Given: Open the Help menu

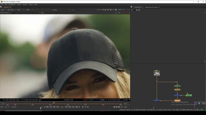Looking at the screenshot, I should (35, 4).
